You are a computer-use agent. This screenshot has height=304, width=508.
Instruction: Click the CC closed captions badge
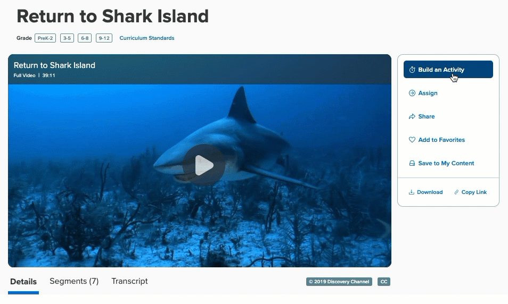[383, 282]
